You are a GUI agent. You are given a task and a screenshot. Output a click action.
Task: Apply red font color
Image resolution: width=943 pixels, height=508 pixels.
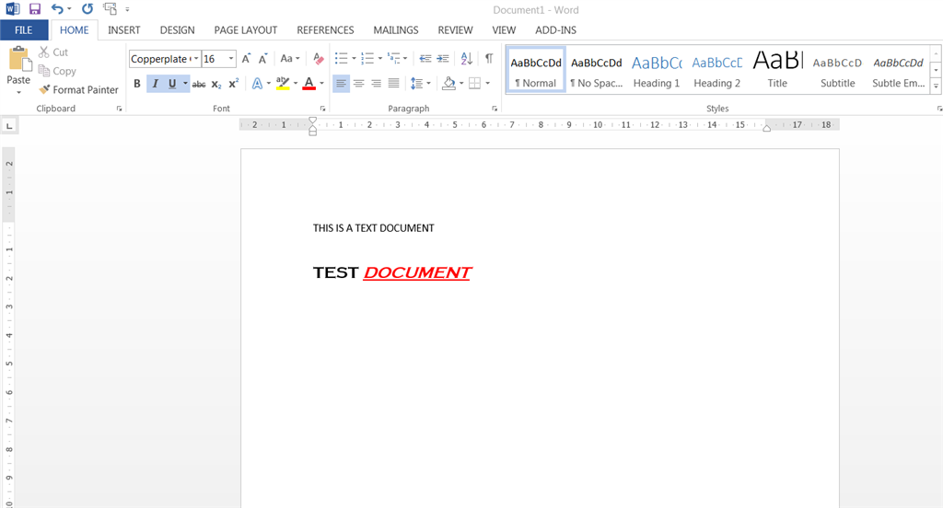[309, 84]
